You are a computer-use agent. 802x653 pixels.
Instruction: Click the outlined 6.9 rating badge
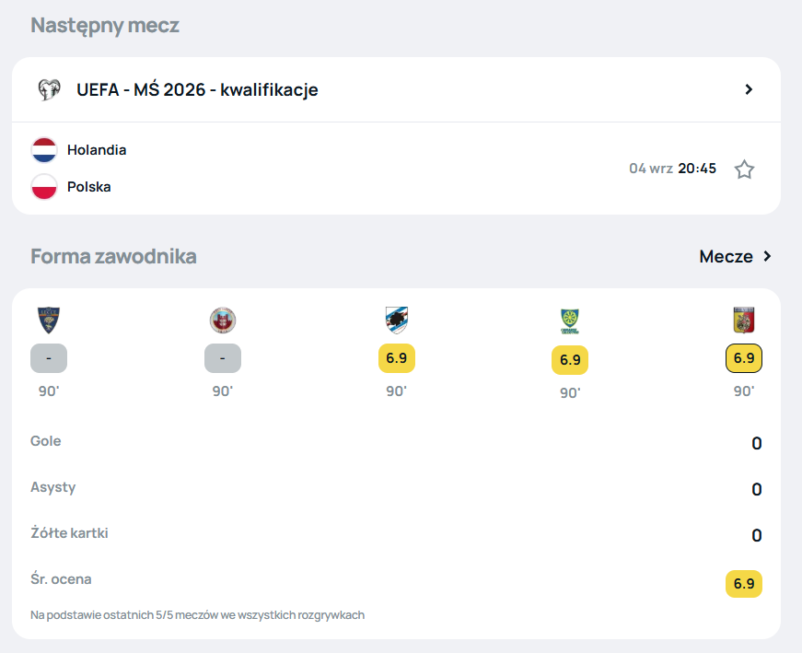coord(744,358)
